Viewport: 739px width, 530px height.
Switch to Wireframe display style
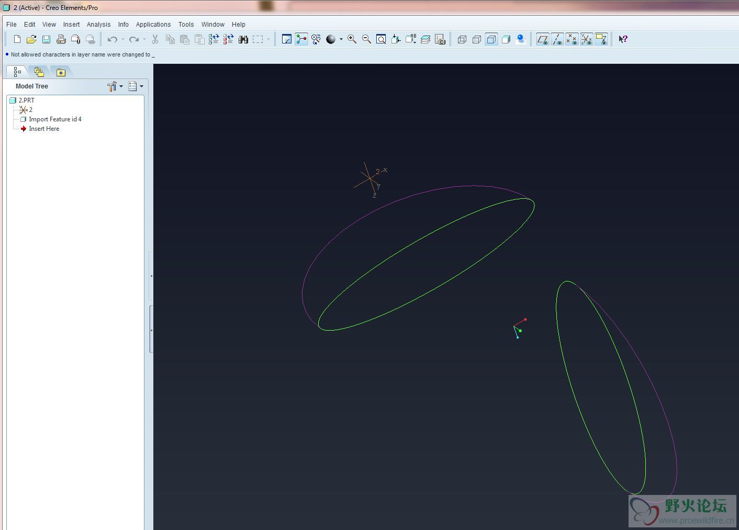[462, 39]
